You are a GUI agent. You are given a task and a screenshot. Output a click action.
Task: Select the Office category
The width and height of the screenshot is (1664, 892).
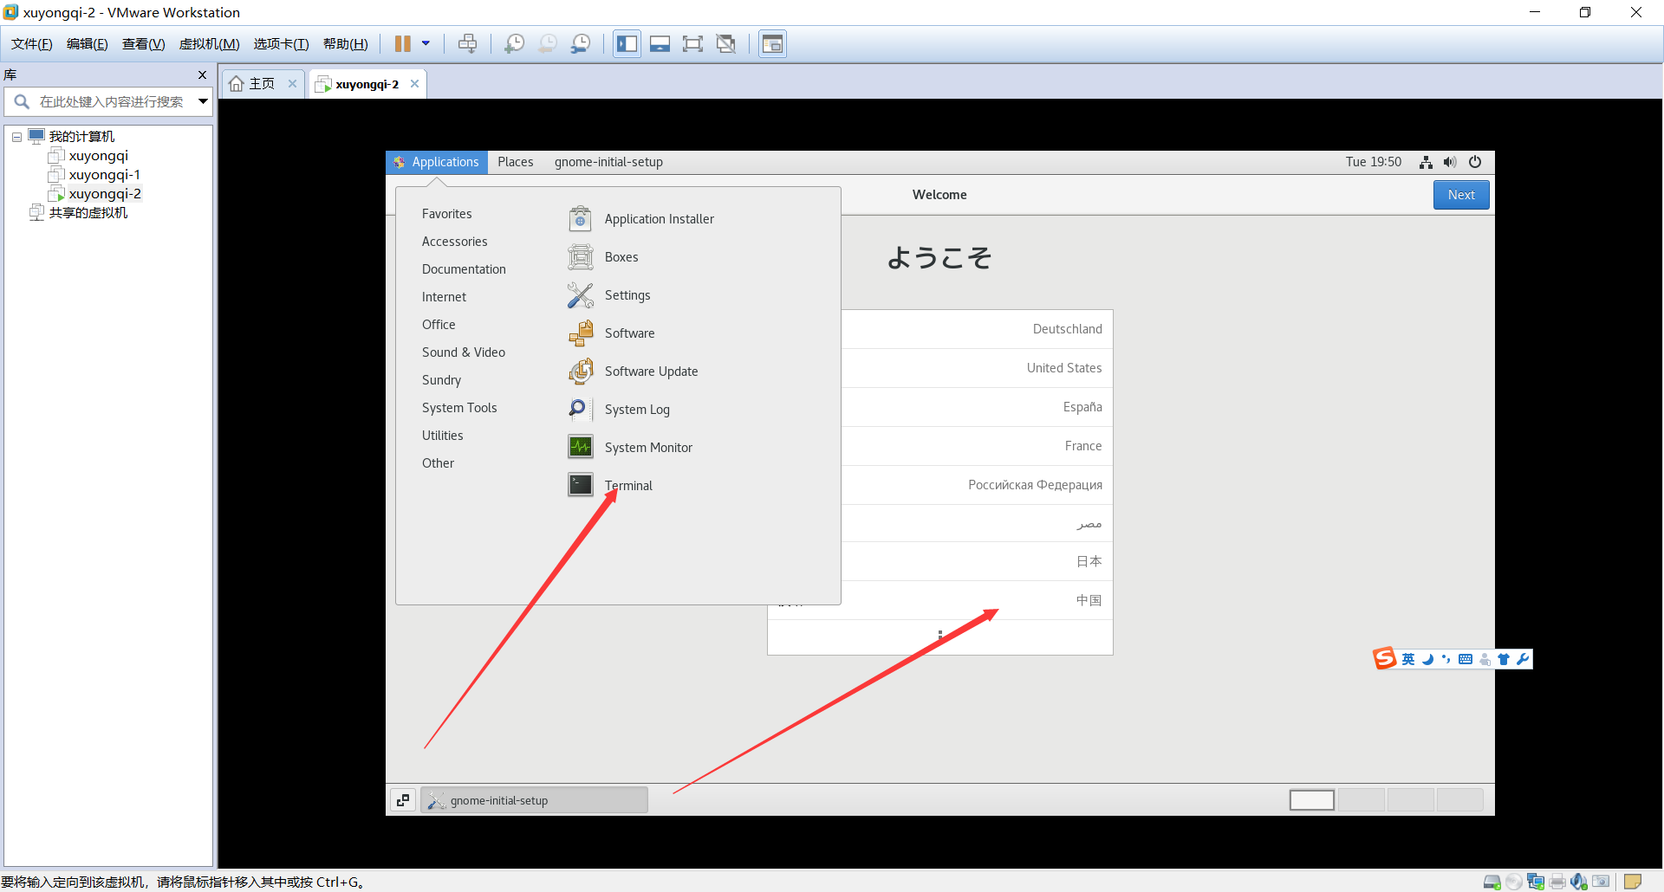click(x=439, y=325)
